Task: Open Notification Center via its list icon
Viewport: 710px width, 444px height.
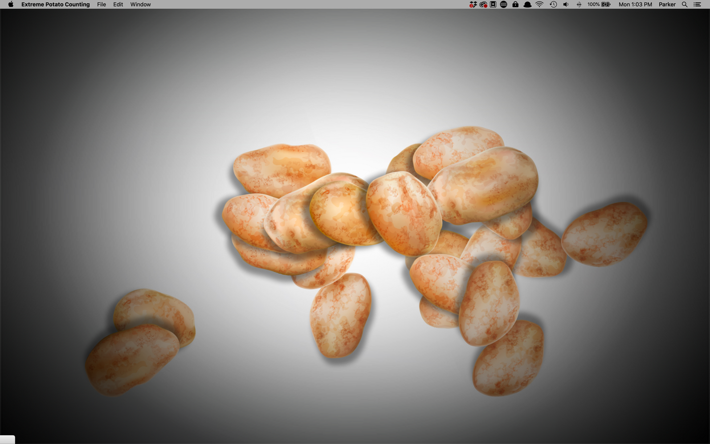Action: pos(697,4)
